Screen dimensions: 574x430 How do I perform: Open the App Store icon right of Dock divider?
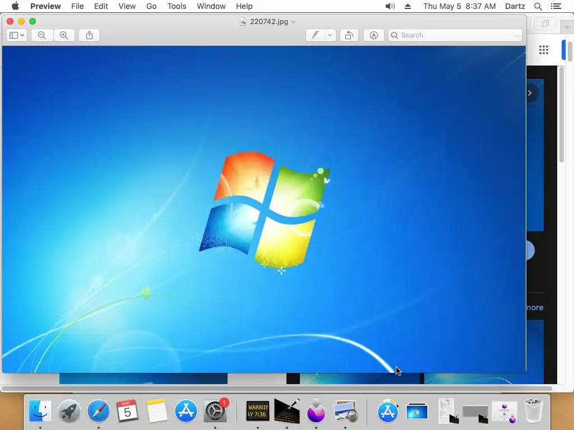pyautogui.click(x=388, y=411)
